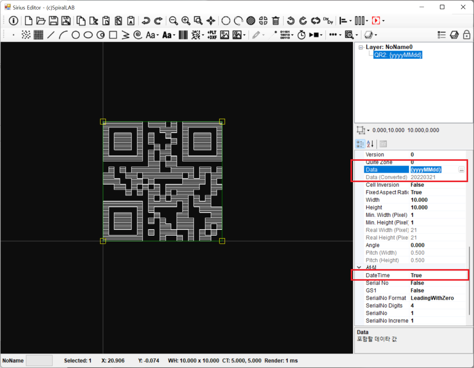Click the Save As icon
This screenshot has height=368, width=474.
(x=66, y=21)
